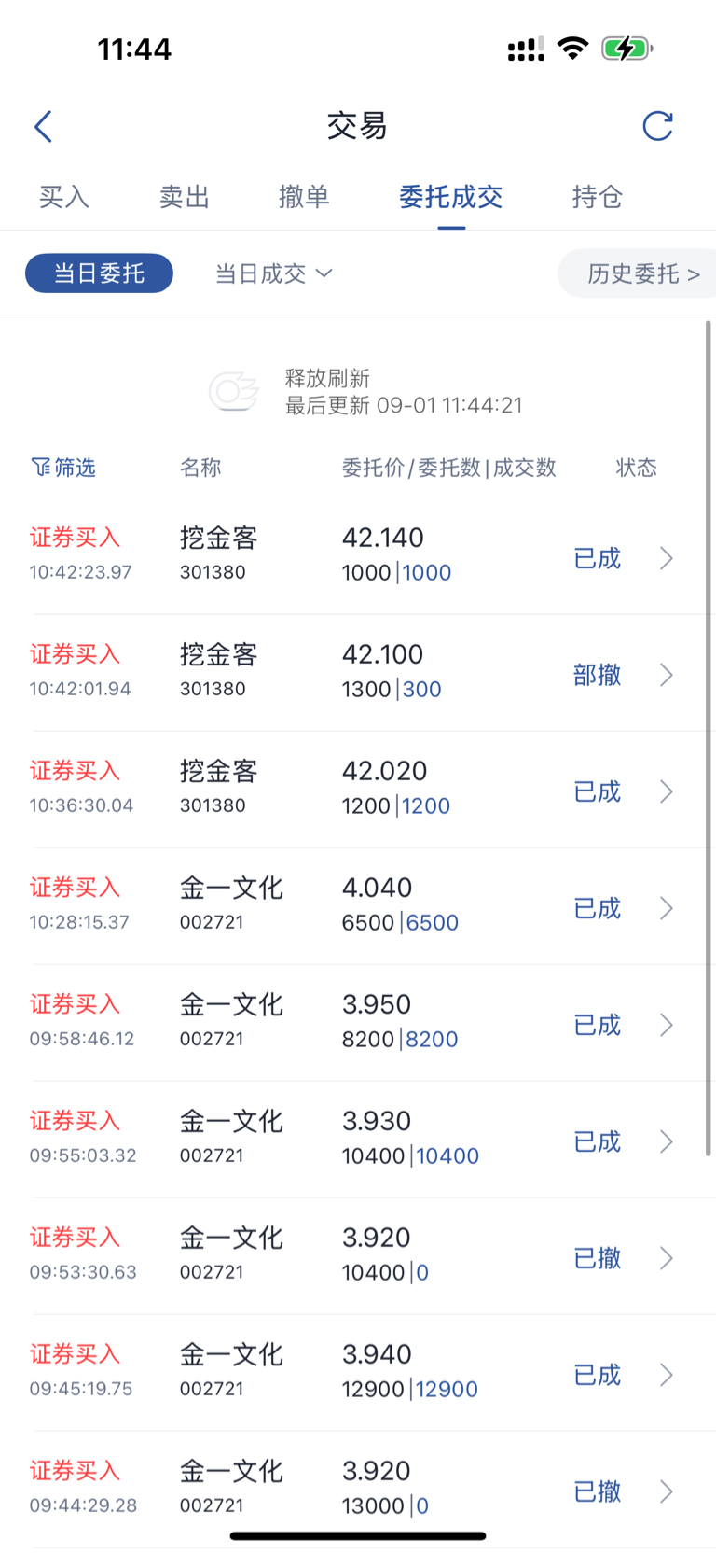The image size is (716, 1554).
Task: Open details chevron for 42.140 order
Action: pos(667,558)
